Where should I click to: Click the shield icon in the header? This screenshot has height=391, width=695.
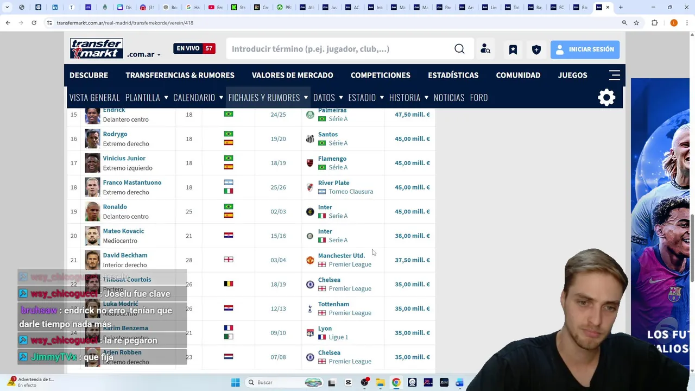(x=536, y=49)
